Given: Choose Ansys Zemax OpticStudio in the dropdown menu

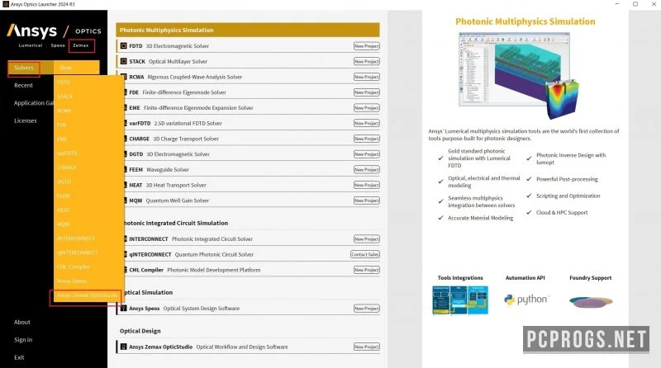Looking at the screenshot, I should click(x=88, y=295).
